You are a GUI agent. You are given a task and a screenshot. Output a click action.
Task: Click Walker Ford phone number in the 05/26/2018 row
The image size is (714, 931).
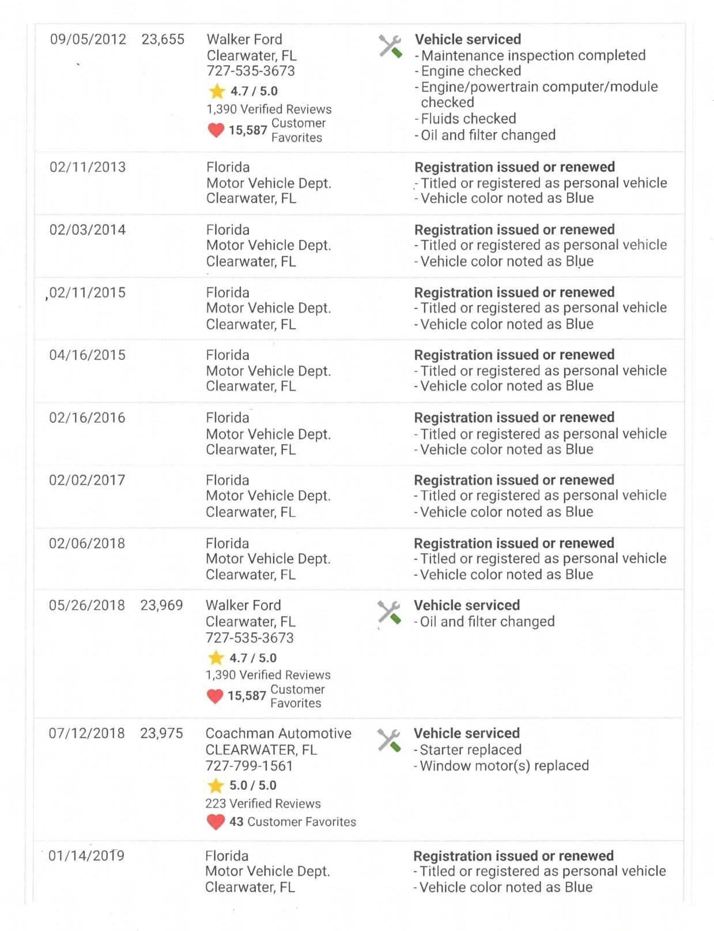coord(250,638)
